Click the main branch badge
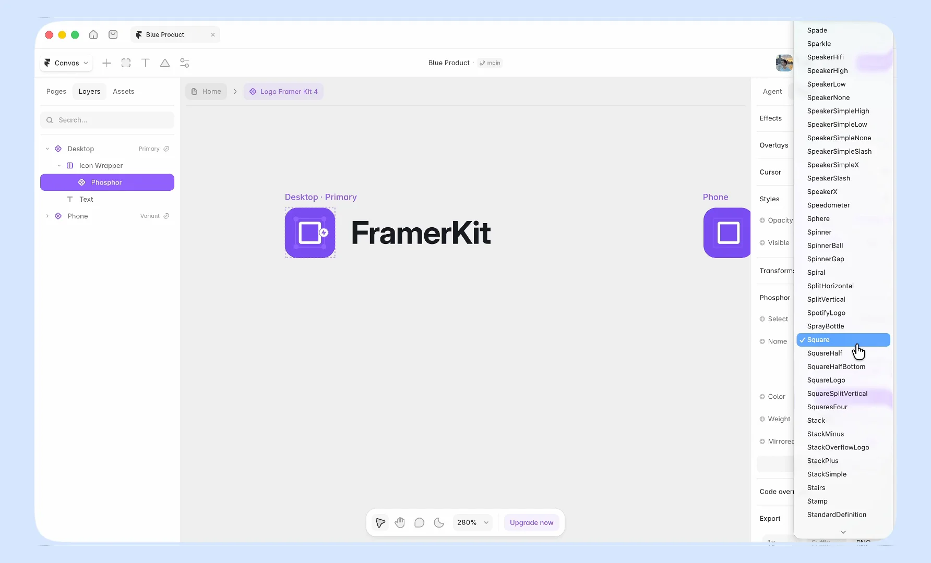Image resolution: width=931 pixels, height=563 pixels. [490, 63]
